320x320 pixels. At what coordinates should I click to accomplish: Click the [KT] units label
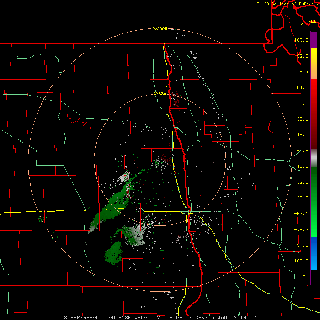pyautogui.click(x=304, y=25)
